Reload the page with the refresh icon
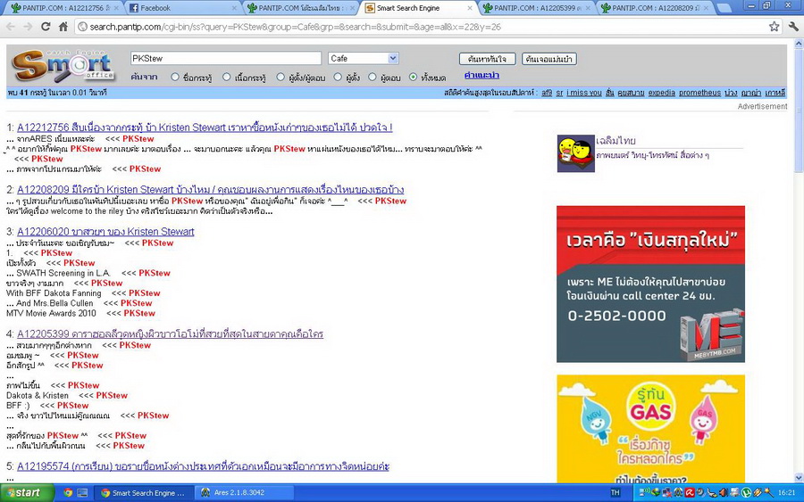 click(x=46, y=27)
